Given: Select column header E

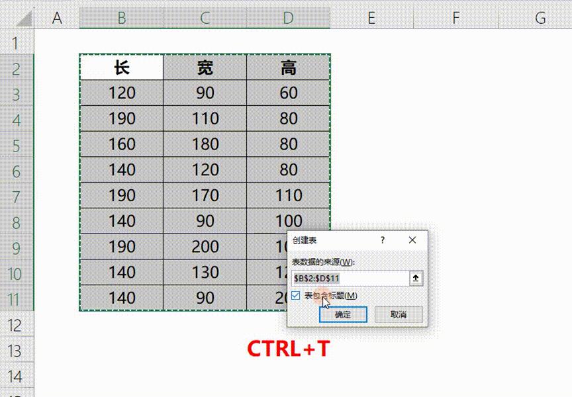Looking at the screenshot, I should [x=371, y=18].
